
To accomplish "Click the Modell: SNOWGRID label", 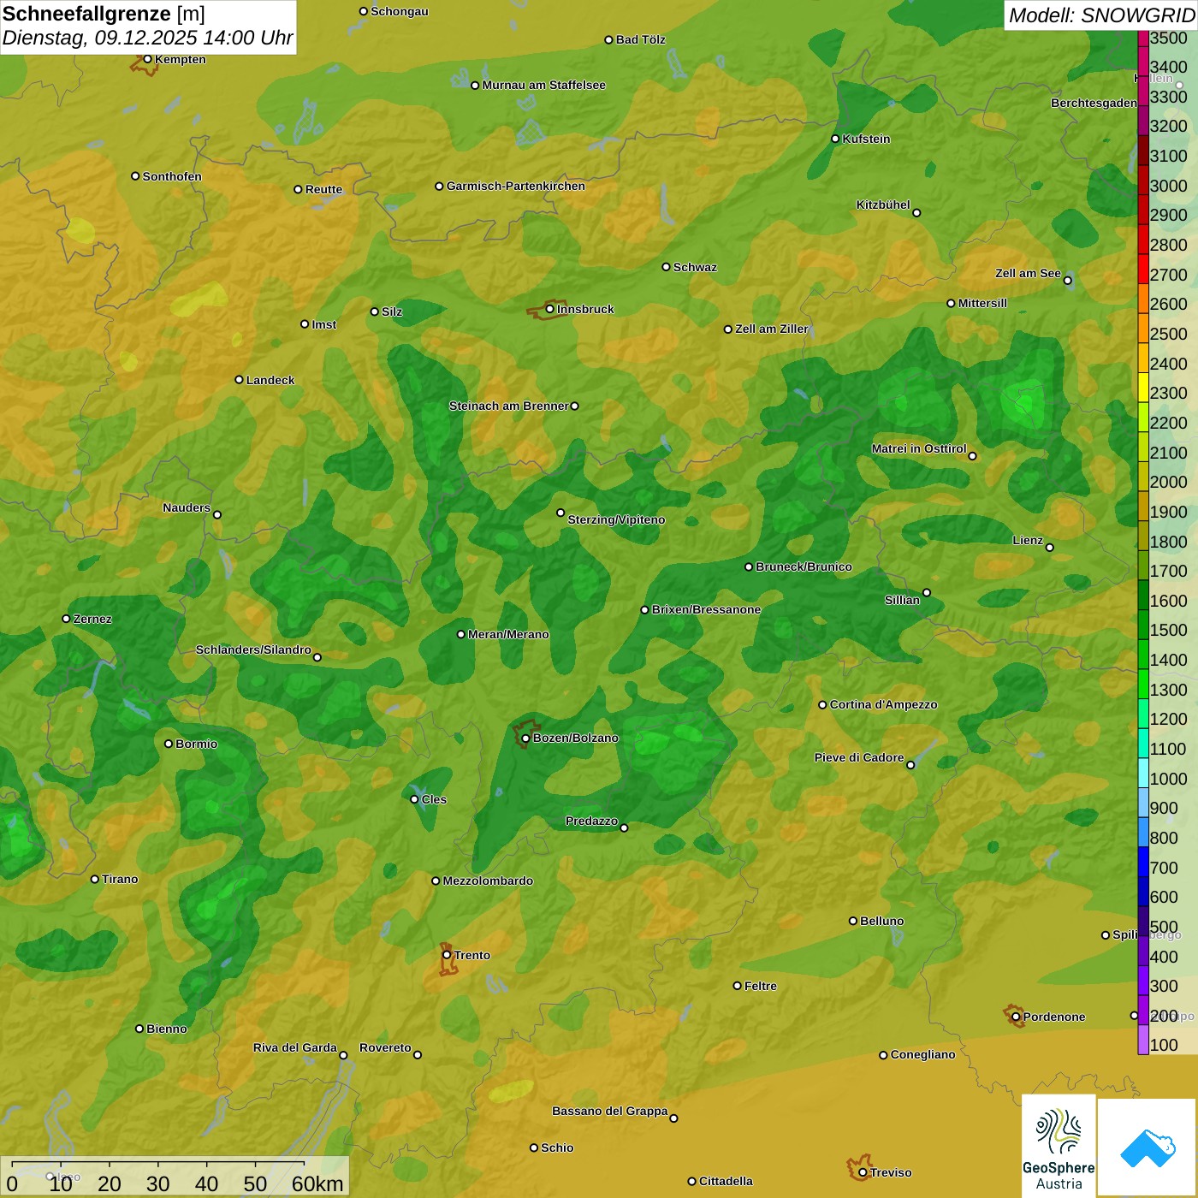I will [x=1100, y=15].
